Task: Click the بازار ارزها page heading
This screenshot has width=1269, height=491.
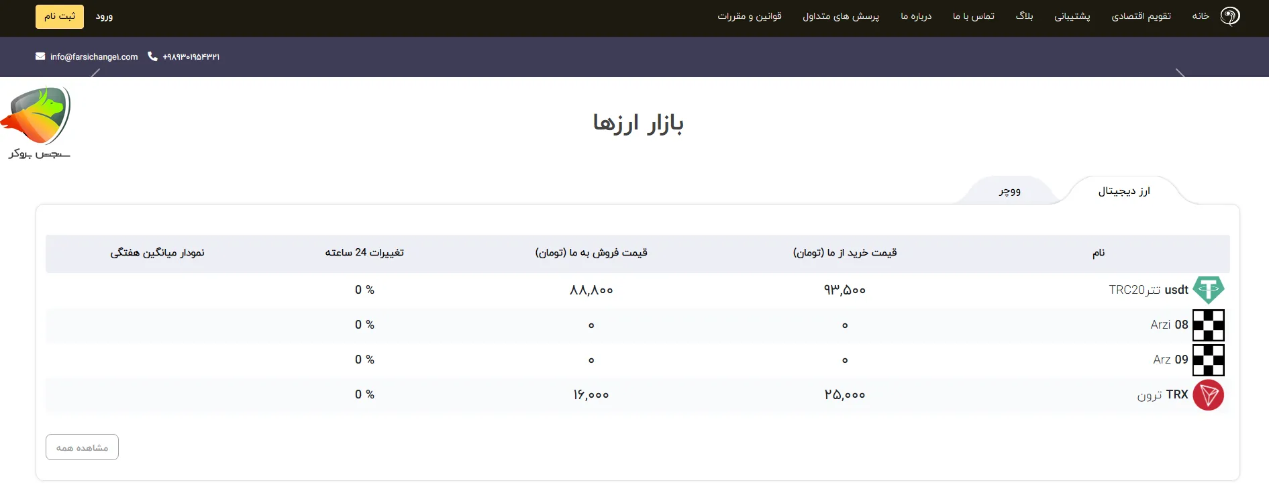Action: click(638, 123)
